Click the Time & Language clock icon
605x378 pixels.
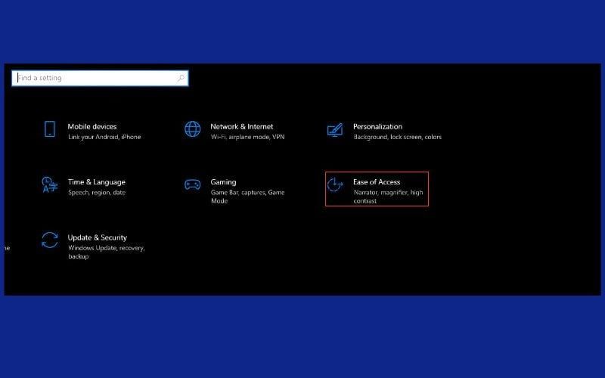tap(50, 184)
